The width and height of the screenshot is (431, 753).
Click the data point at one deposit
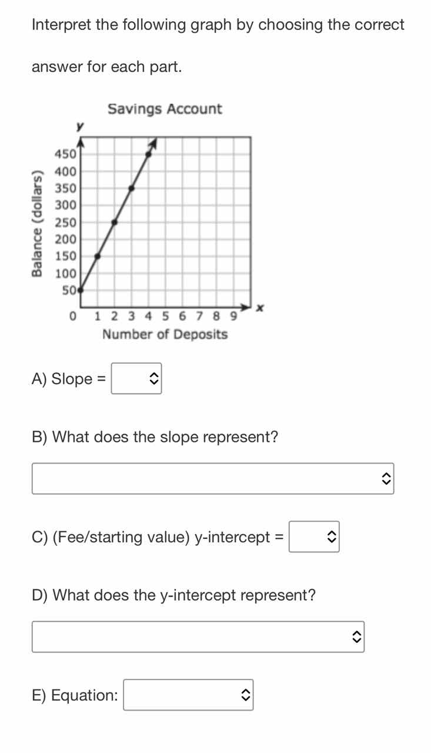pyautogui.click(x=96, y=256)
